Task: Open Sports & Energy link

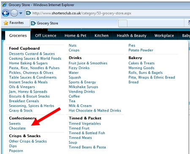Action: click(82, 82)
